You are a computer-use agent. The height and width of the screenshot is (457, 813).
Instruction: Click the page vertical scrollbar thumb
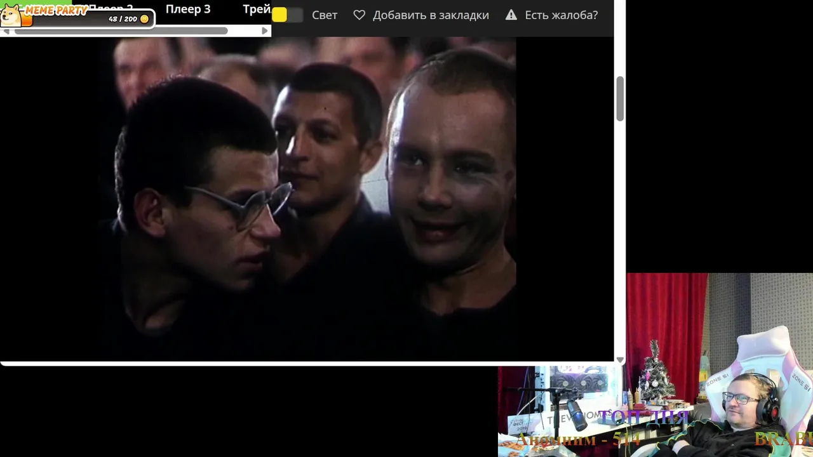coord(620,98)
